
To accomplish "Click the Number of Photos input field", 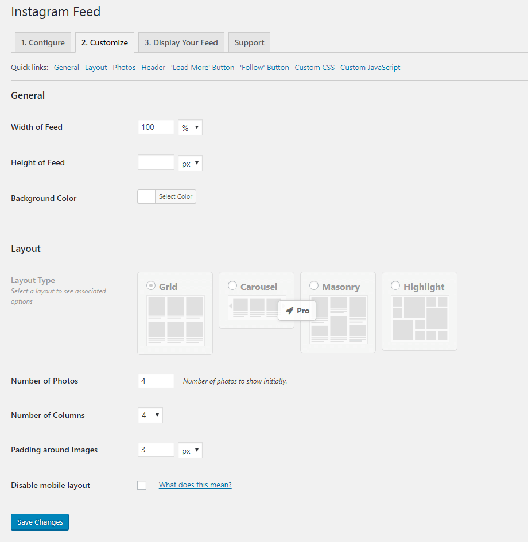I will 156,381.
